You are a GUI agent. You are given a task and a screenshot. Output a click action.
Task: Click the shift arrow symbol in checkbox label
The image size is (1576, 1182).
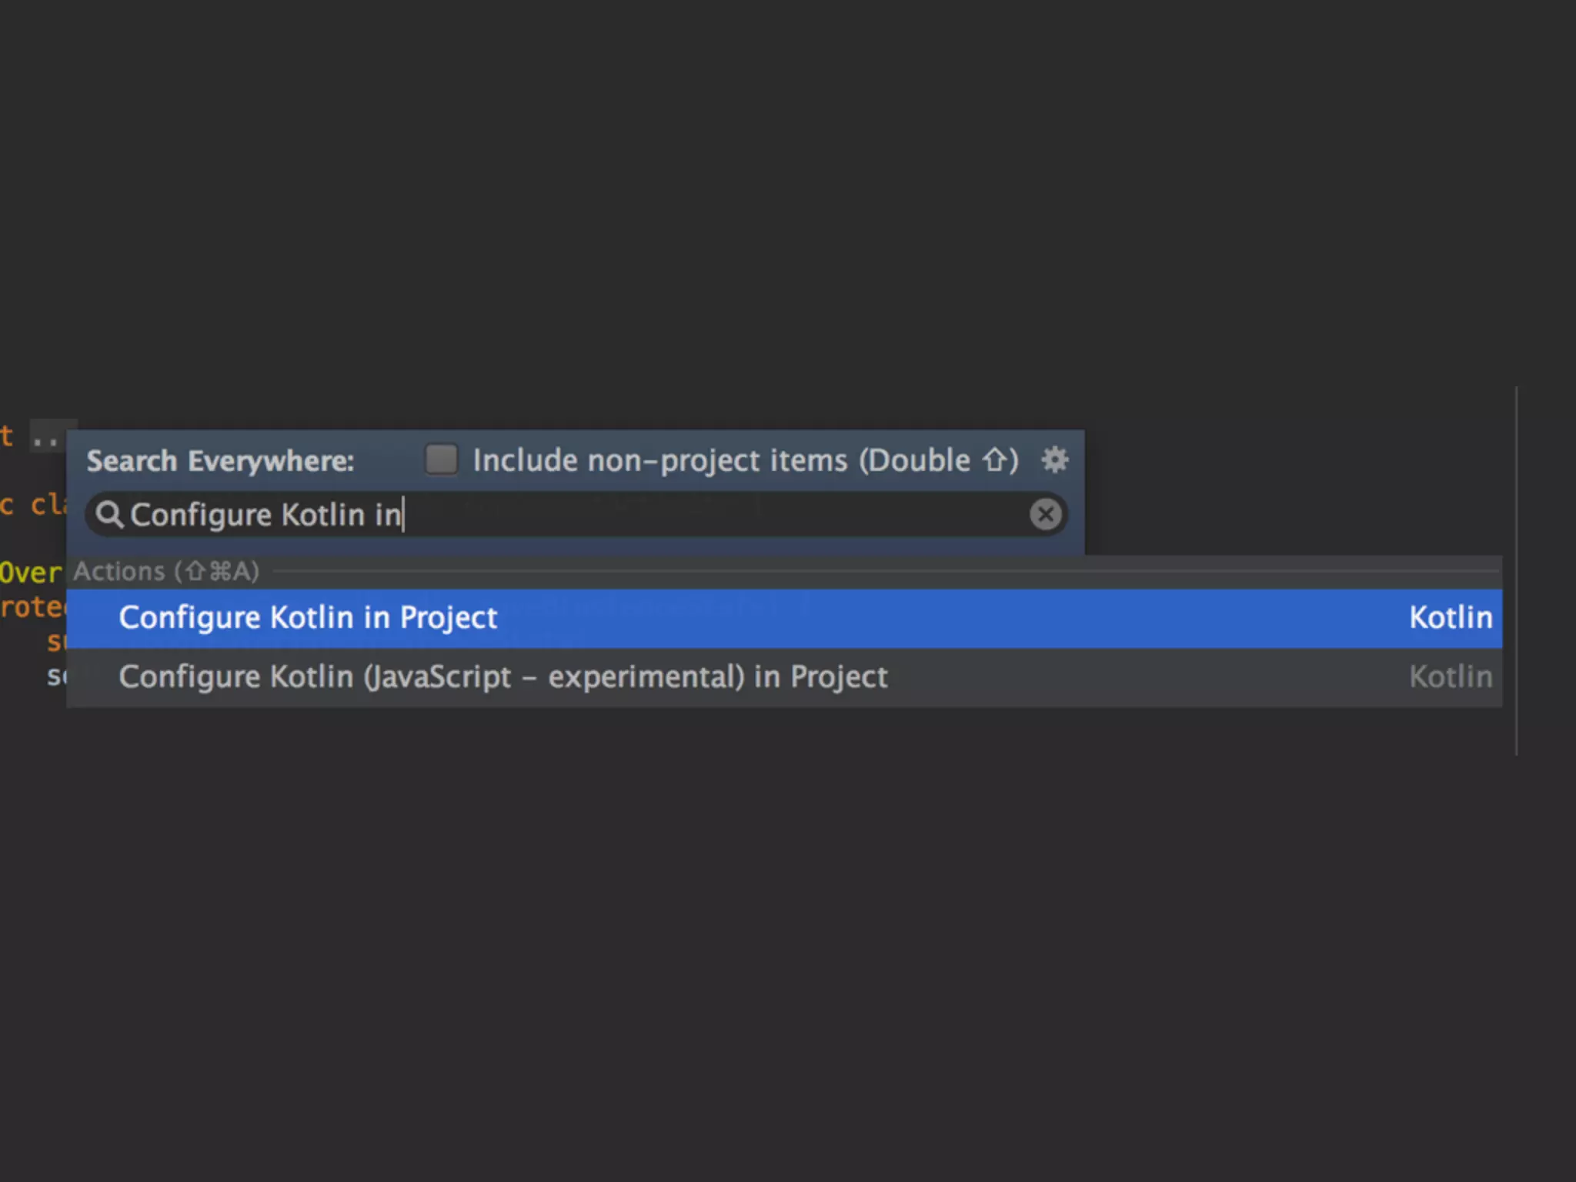994,460
